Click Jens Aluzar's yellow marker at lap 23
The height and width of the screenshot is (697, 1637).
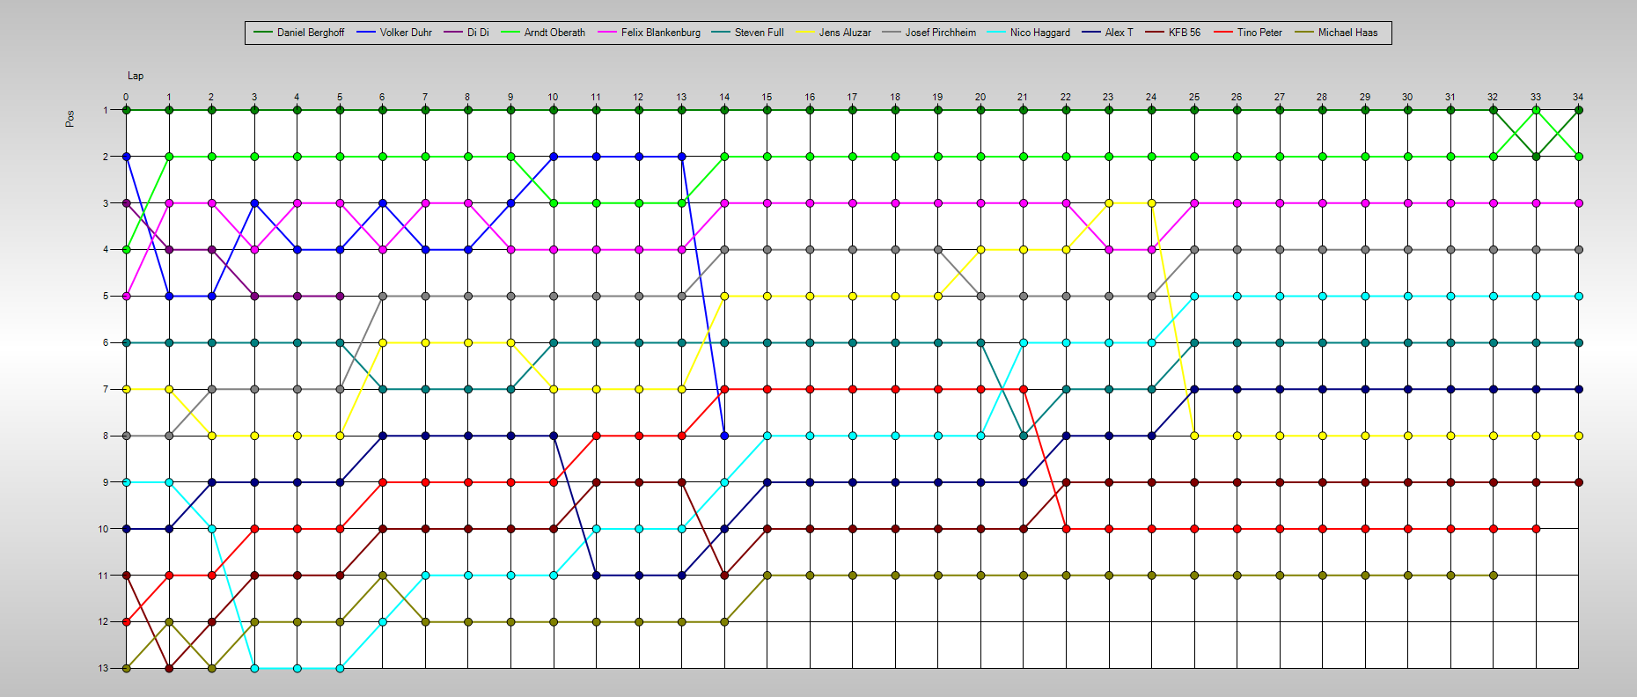click(1109, 203)
